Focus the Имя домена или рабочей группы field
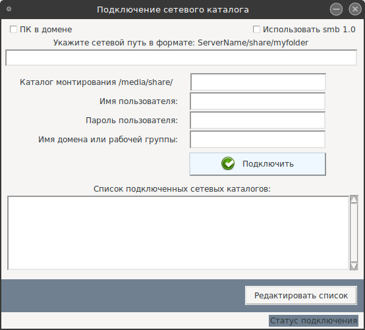365x330 pixels. point(258,140)
